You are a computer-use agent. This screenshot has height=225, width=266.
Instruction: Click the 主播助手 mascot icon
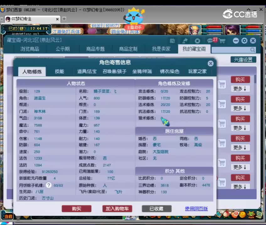pyautogui.click(x=134, y=19)
